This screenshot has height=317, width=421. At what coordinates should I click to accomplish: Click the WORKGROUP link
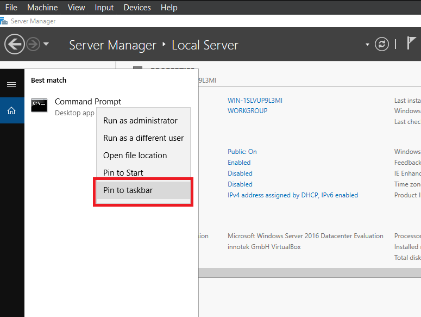point(247,111)
